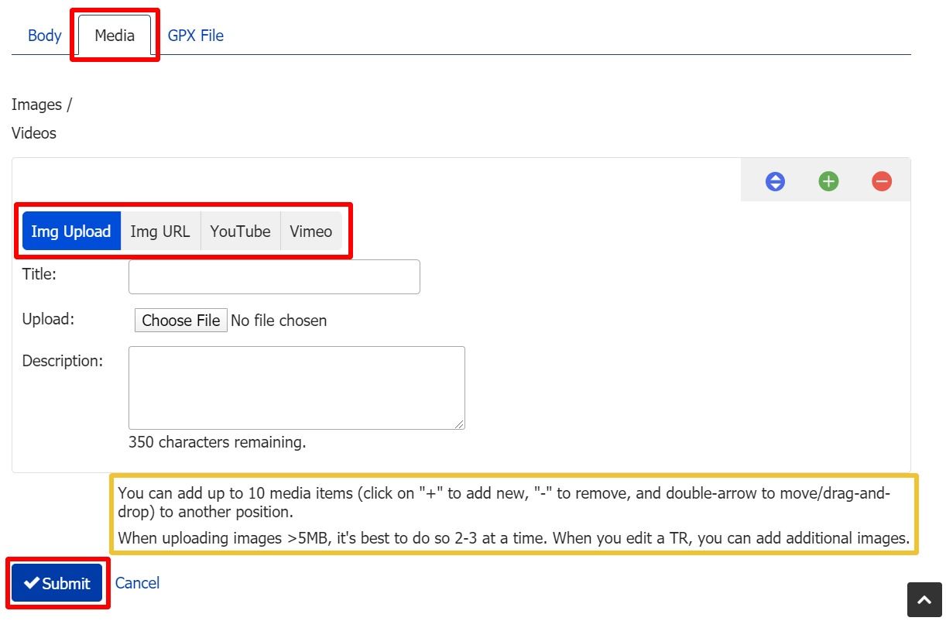Click the Choose File button
The image size is (946, 621).
click(181, 321)
